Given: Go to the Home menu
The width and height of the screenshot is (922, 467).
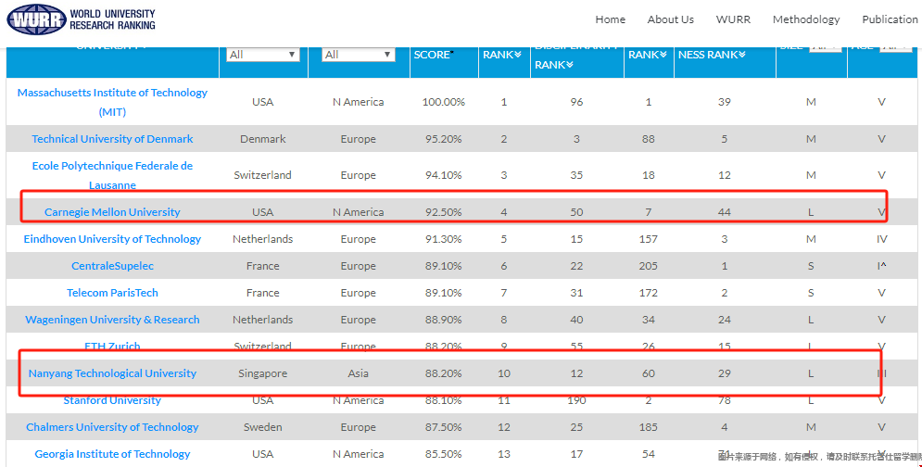Looking at the screenshot, I should 611,19.
